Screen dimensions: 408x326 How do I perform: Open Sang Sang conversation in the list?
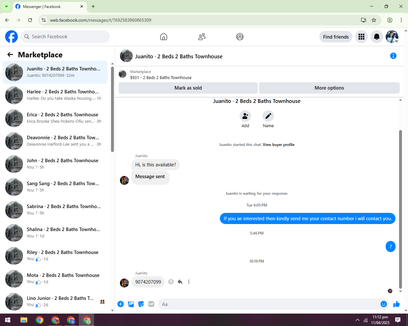(55, 187)
